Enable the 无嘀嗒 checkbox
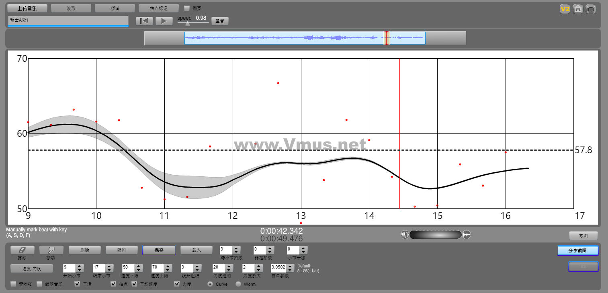Image resolution: width=608 pixels, height=293 pixels. [14, 284]
